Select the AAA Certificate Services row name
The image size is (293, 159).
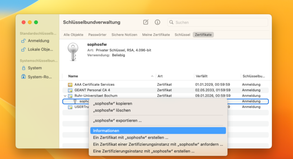pos(94,85)
